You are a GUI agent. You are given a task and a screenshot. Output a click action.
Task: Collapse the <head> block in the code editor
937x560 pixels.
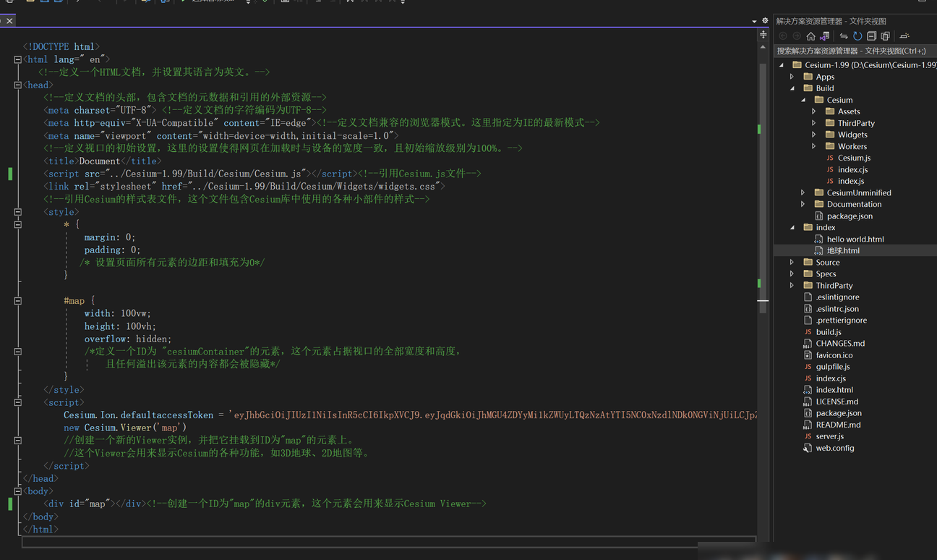[x=17, y=85]
